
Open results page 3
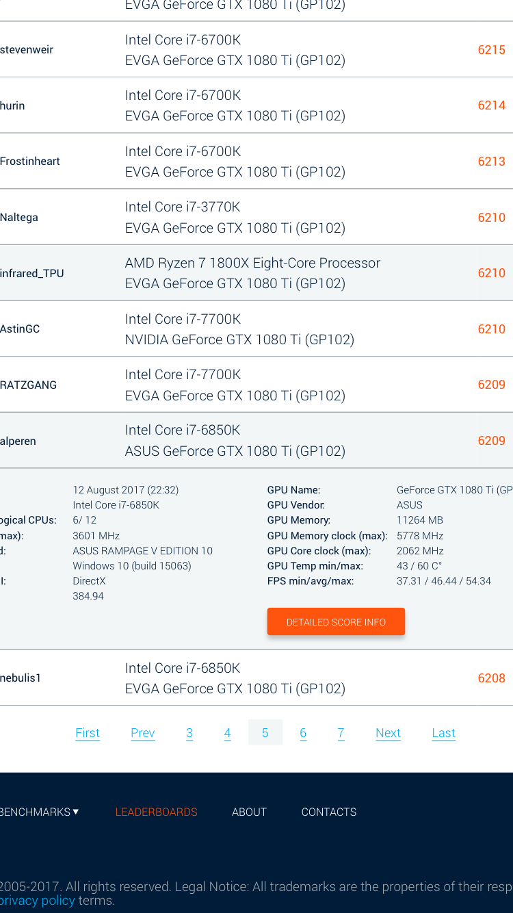pyautogui.click(x=189, y=732)
